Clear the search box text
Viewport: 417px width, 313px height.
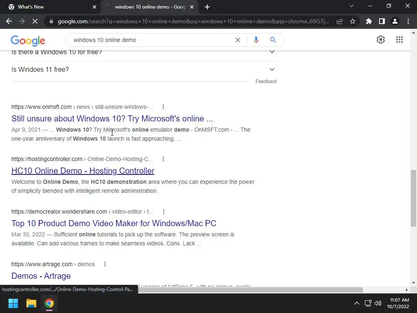pos(238,40)
